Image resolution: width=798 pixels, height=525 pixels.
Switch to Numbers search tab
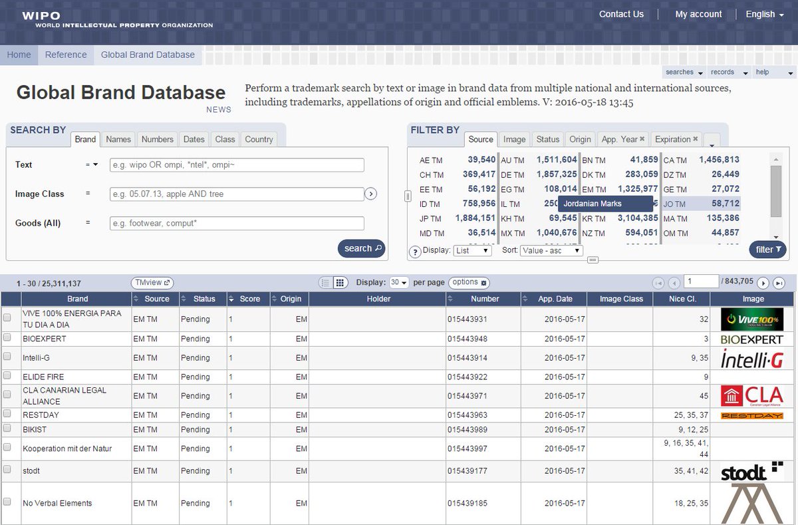pyautogui.click(x=158, y=139)
